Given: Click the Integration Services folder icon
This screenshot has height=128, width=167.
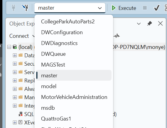Looking at the screenshot, I should tap(20, 106).
